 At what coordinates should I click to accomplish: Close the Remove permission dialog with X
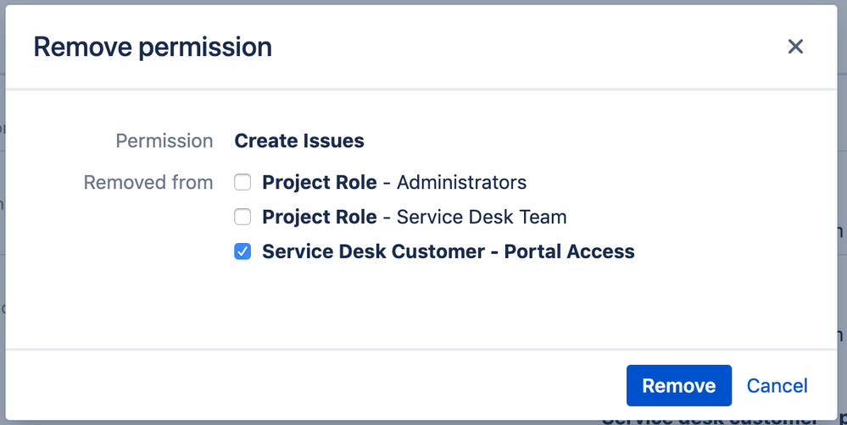[795, 47]
